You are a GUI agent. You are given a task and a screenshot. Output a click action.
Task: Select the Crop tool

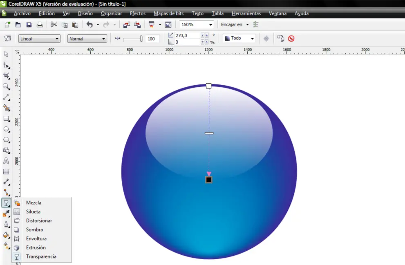coord(6,75)
